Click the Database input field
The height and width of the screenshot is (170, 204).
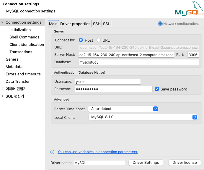(138, 62)
